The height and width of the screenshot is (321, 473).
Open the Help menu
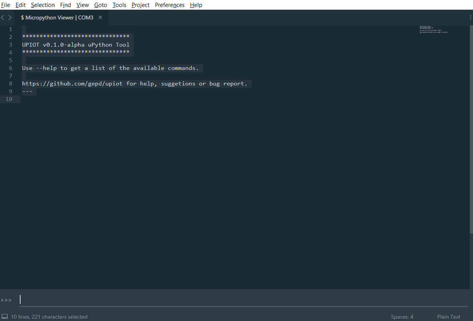click(x=196, y=5)
